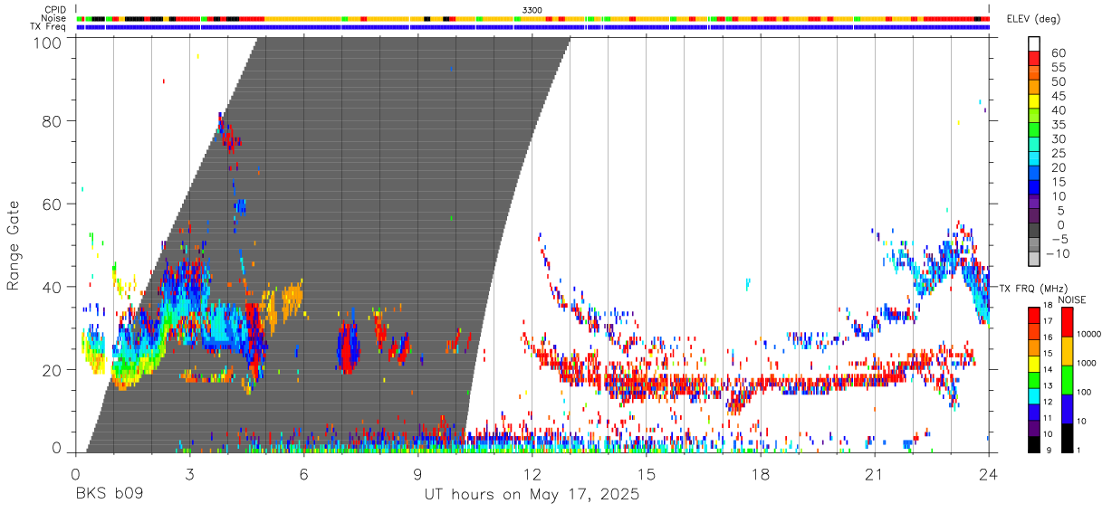Select the 3300 CPID value
This screenshot has height=513, width=1112.
tap(532, 10)
